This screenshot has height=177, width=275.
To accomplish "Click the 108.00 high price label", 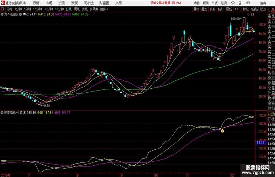I will (235, 19).
